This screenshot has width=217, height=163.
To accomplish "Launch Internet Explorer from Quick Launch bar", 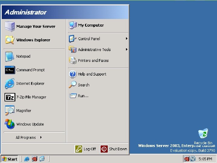I will (27, 159).
